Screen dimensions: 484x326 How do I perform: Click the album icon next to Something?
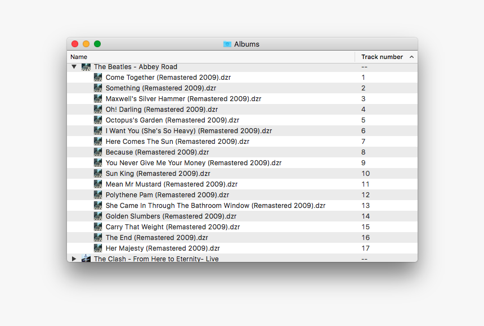tap(97, 88)
